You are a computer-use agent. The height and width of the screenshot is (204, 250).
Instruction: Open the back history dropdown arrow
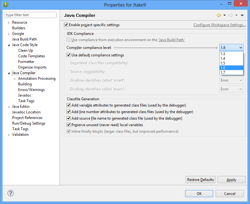(x=224, y=15)
